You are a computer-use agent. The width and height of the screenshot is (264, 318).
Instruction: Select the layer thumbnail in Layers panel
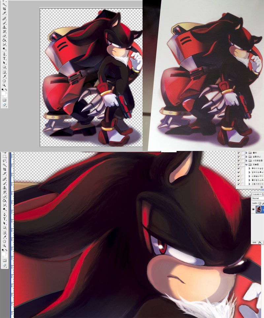click(259, 210)
